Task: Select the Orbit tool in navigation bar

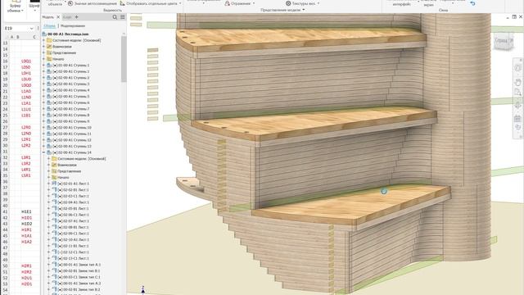Action: 517,106
